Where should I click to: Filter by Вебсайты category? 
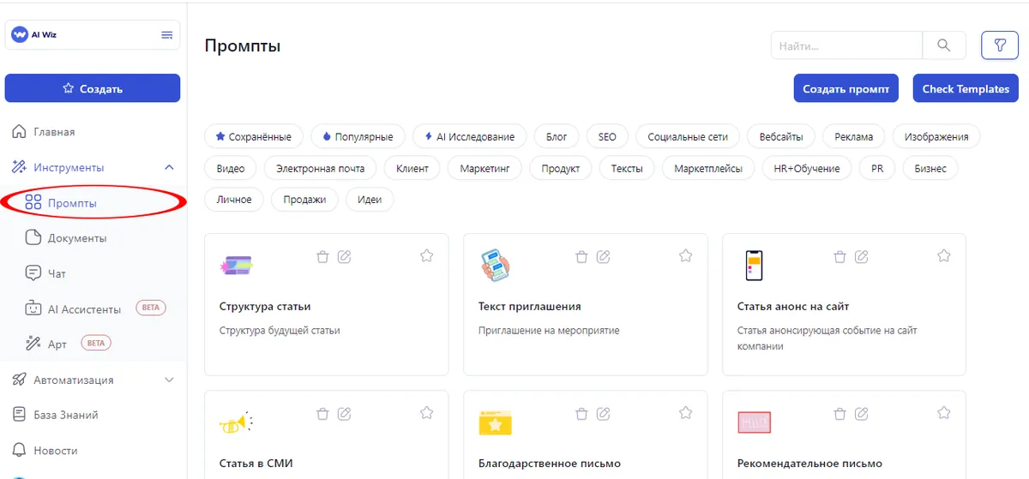781,136
